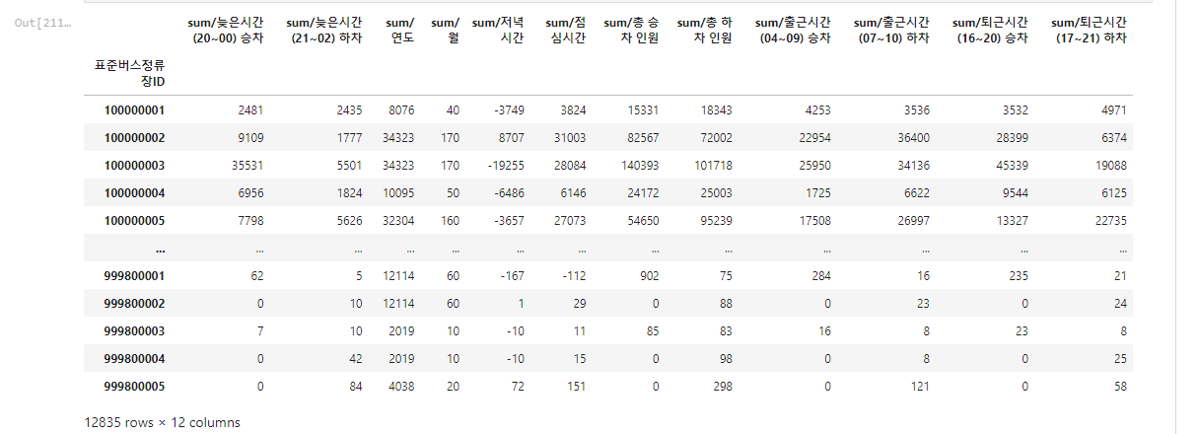Click cell value 32304
Viewport: 1199px width, 434px height.
coord(398,220)
